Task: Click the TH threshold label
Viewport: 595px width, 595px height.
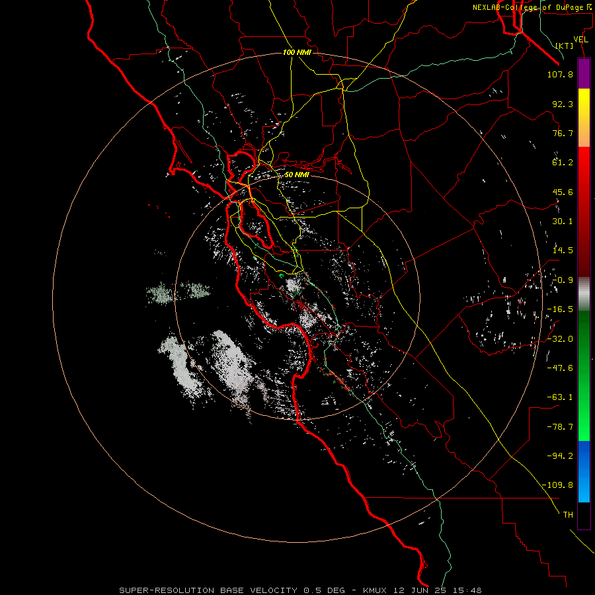Action: [x=568, y=515]
